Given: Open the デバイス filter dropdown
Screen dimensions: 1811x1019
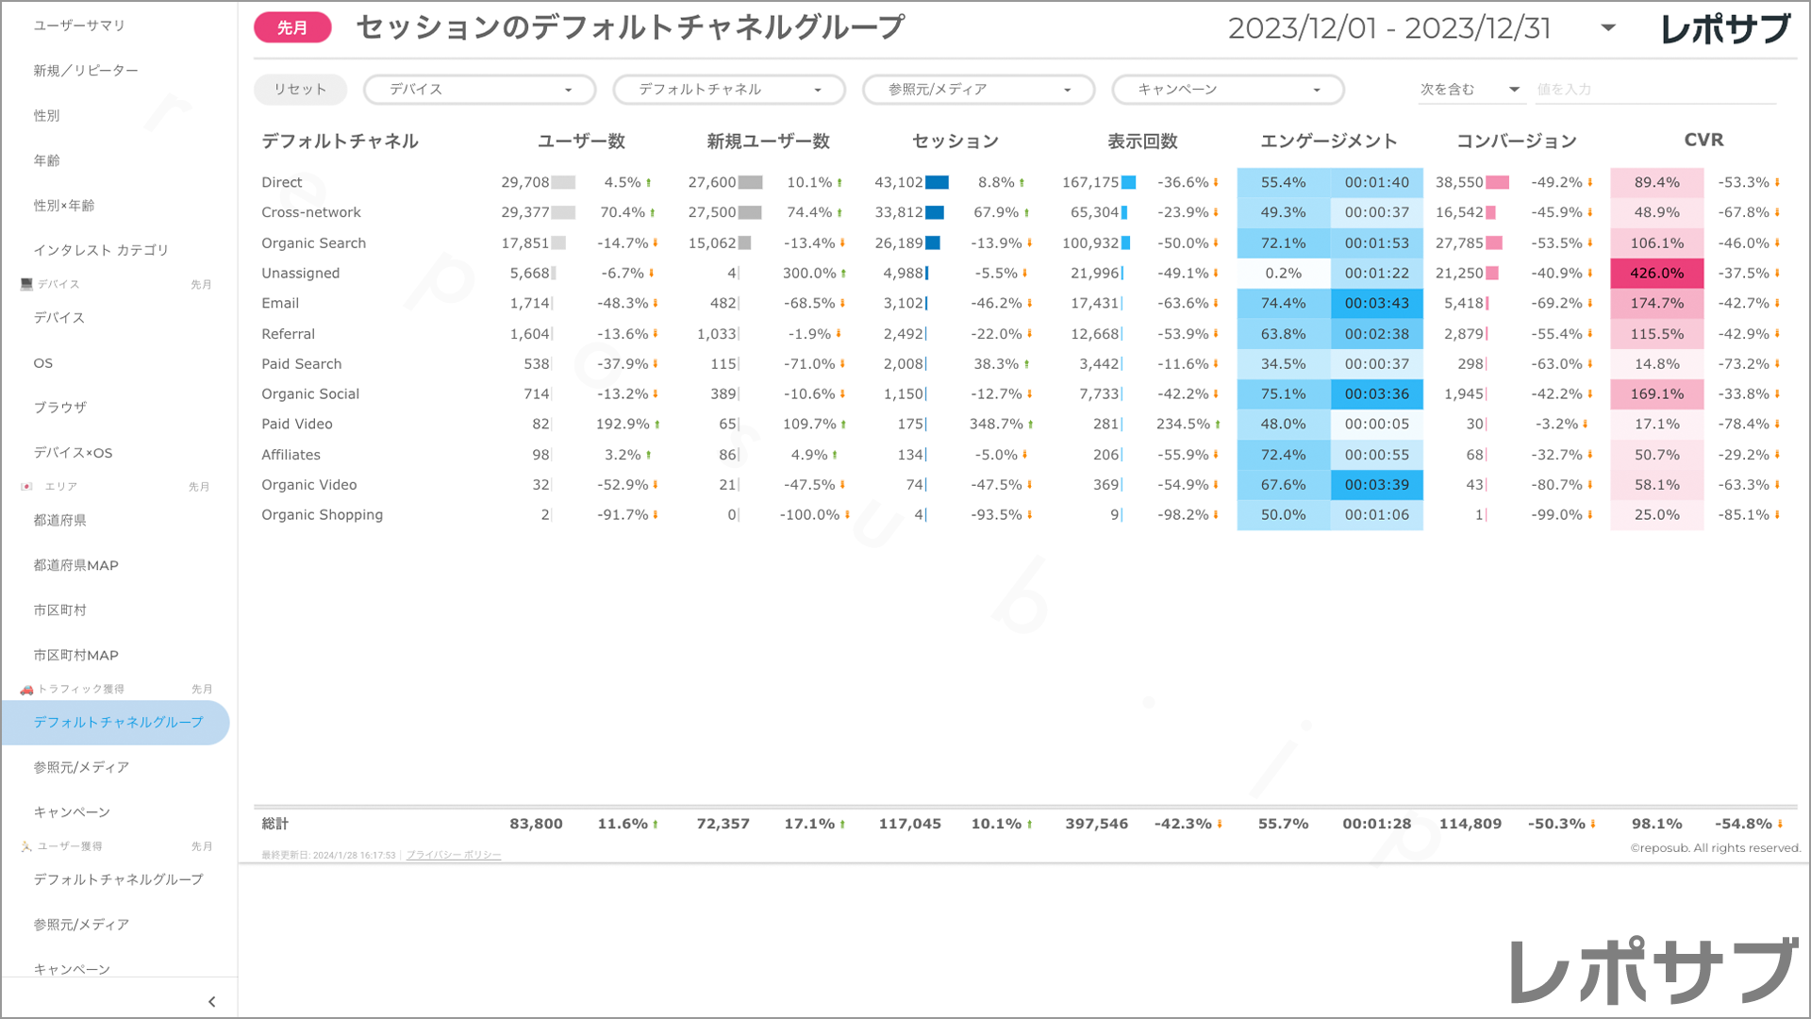Looking at the screenshot, I should click(479, 90).
